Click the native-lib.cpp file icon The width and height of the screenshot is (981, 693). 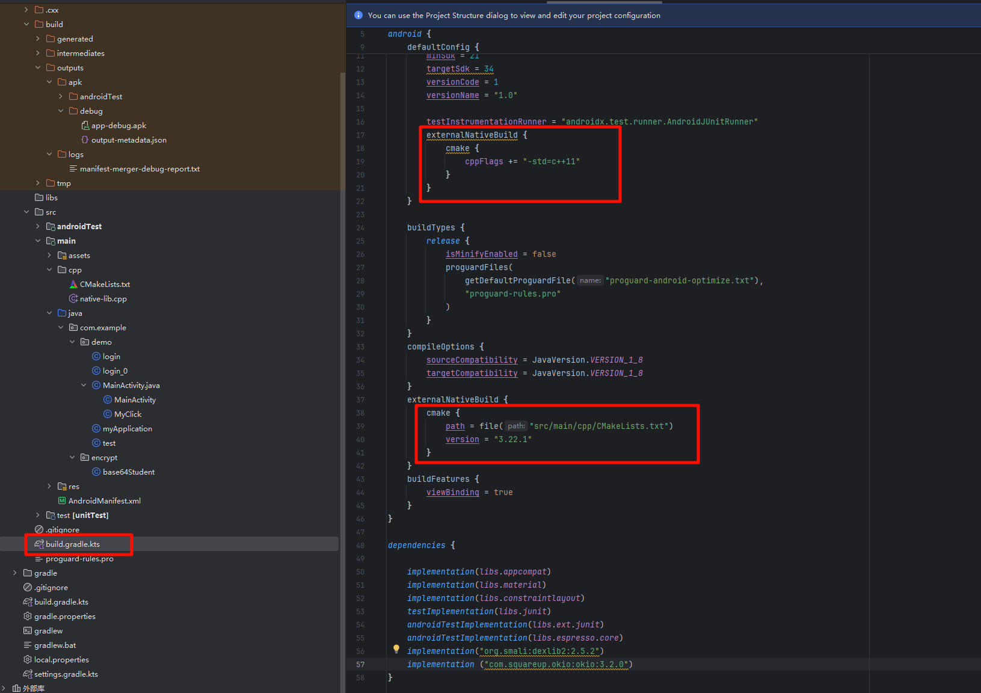73,299
